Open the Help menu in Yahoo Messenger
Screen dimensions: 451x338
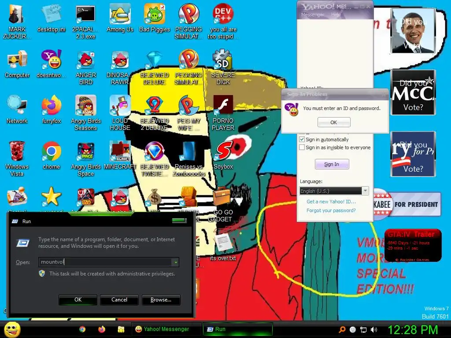(336, 15)
